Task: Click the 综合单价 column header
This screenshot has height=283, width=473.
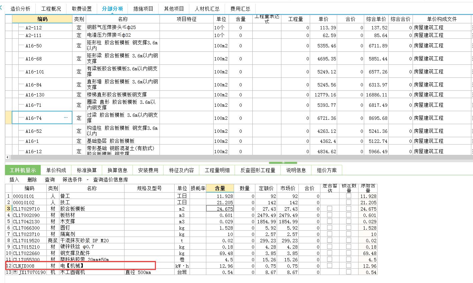Action: (376, 19)
